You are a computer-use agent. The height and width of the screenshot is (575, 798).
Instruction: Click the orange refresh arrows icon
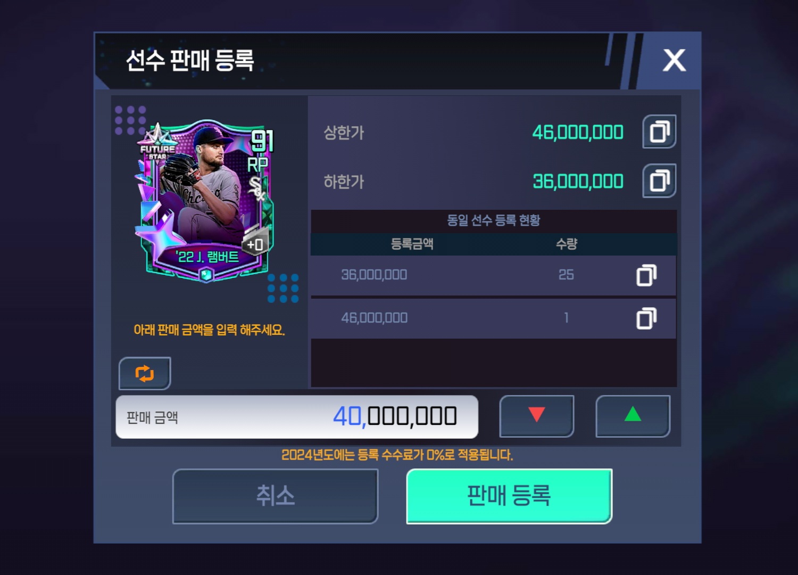pos(145,373)
